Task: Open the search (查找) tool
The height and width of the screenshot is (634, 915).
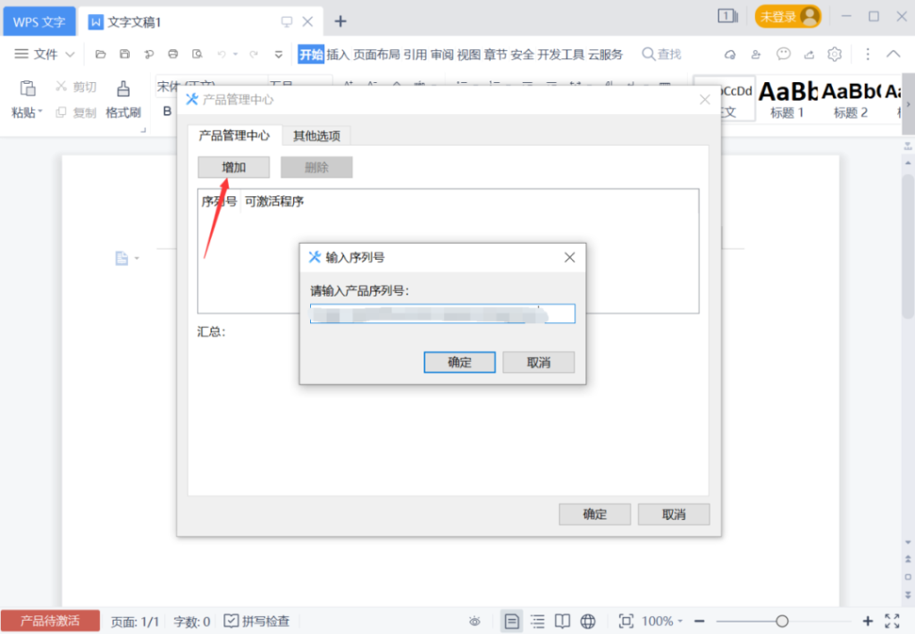Action: point(661,54)
